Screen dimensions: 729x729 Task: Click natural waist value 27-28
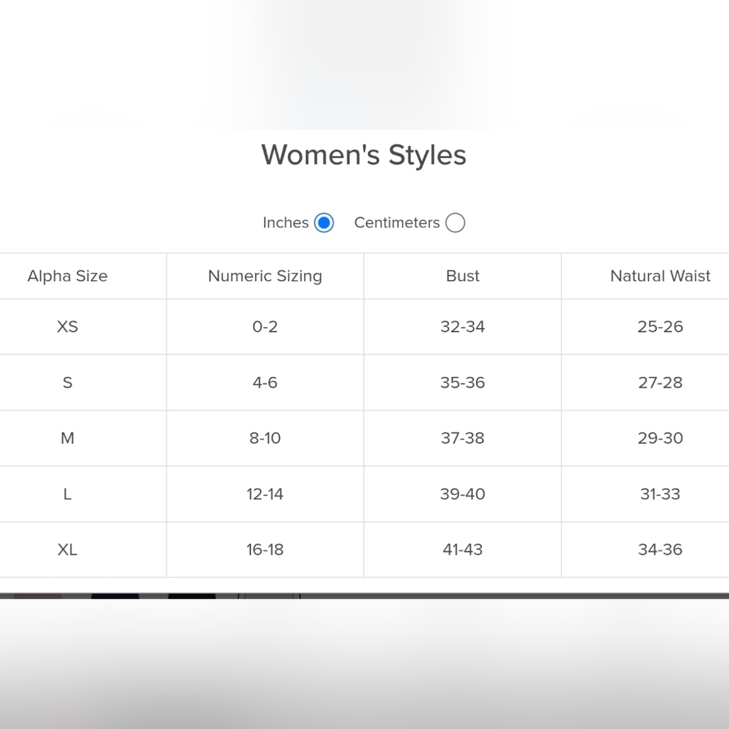tap(660, 383)
